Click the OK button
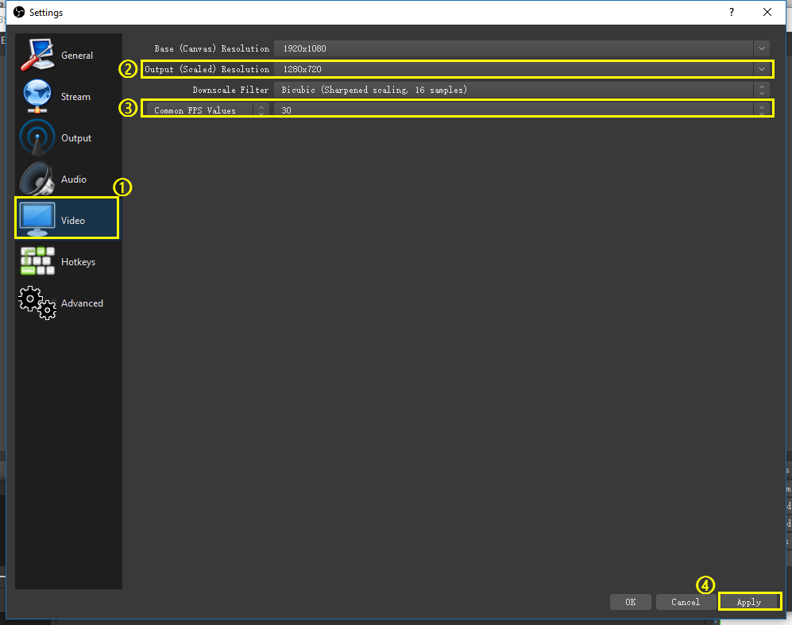The width and height of the screenshot is (792, 625). point(630,601)
